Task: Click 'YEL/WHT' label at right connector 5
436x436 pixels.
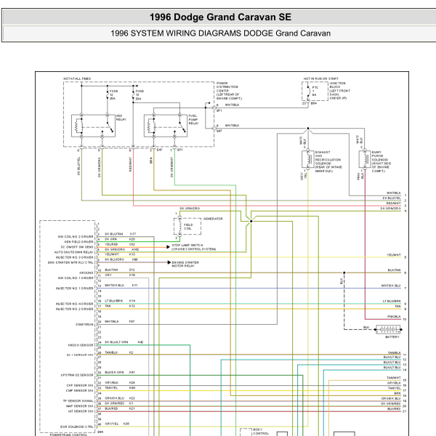Action: pos(393,255)
